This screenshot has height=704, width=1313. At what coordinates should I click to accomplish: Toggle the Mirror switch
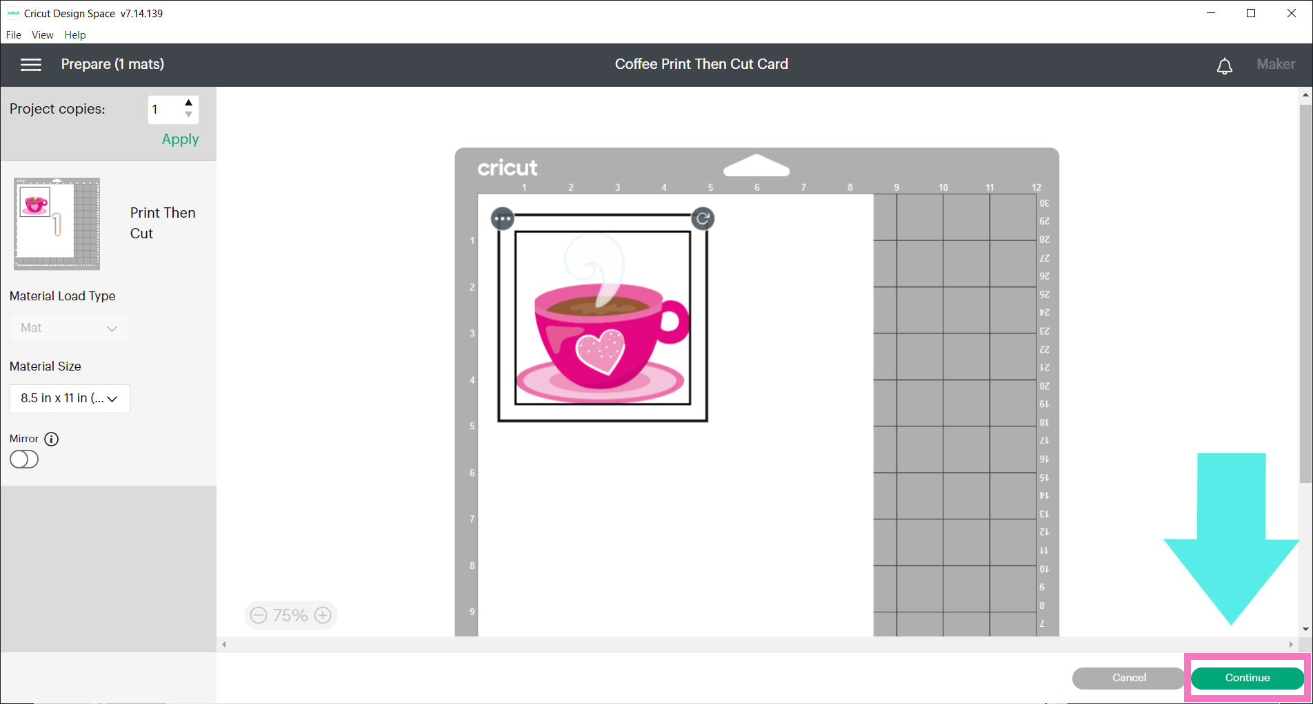pos(24,459)
